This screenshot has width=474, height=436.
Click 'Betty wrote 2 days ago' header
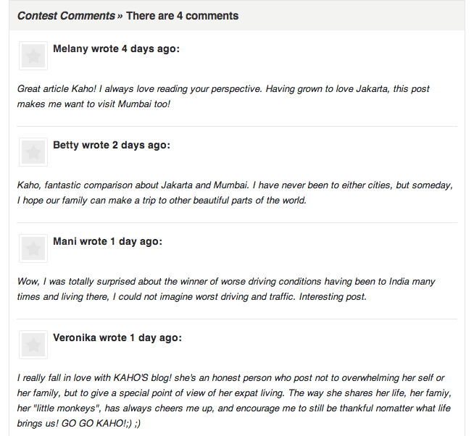coord(112,145)
